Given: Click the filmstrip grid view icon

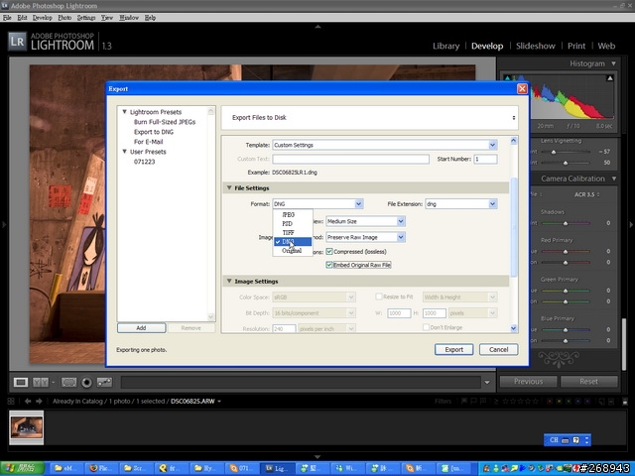Looking at the screenshot, I should point(11,401).
